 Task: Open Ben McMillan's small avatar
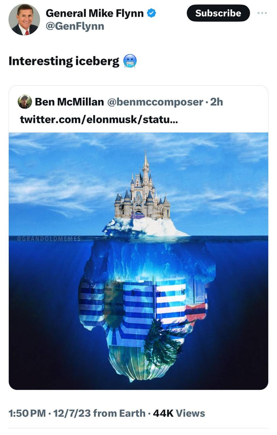coord(25,102)
